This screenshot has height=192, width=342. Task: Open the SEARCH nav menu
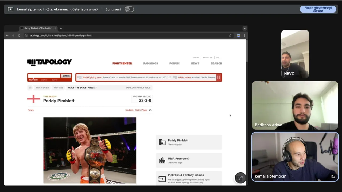click(216, 63)
